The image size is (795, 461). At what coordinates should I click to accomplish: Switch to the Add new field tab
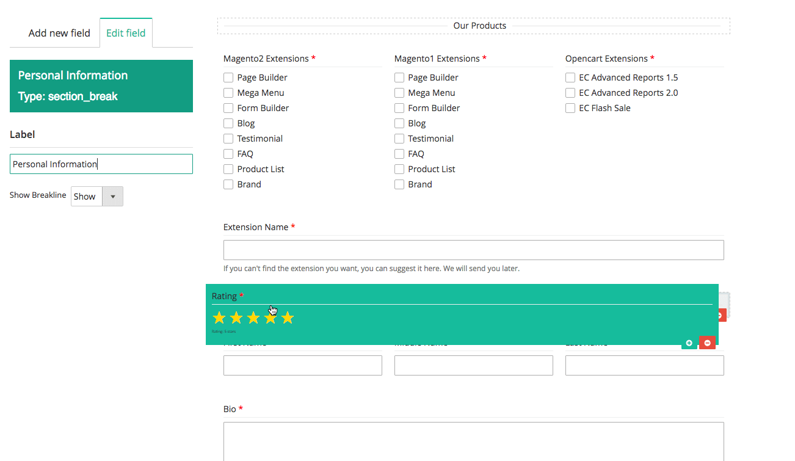59,33
